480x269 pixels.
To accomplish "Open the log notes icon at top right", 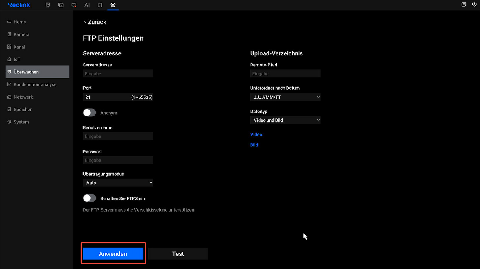I will 464,4.
